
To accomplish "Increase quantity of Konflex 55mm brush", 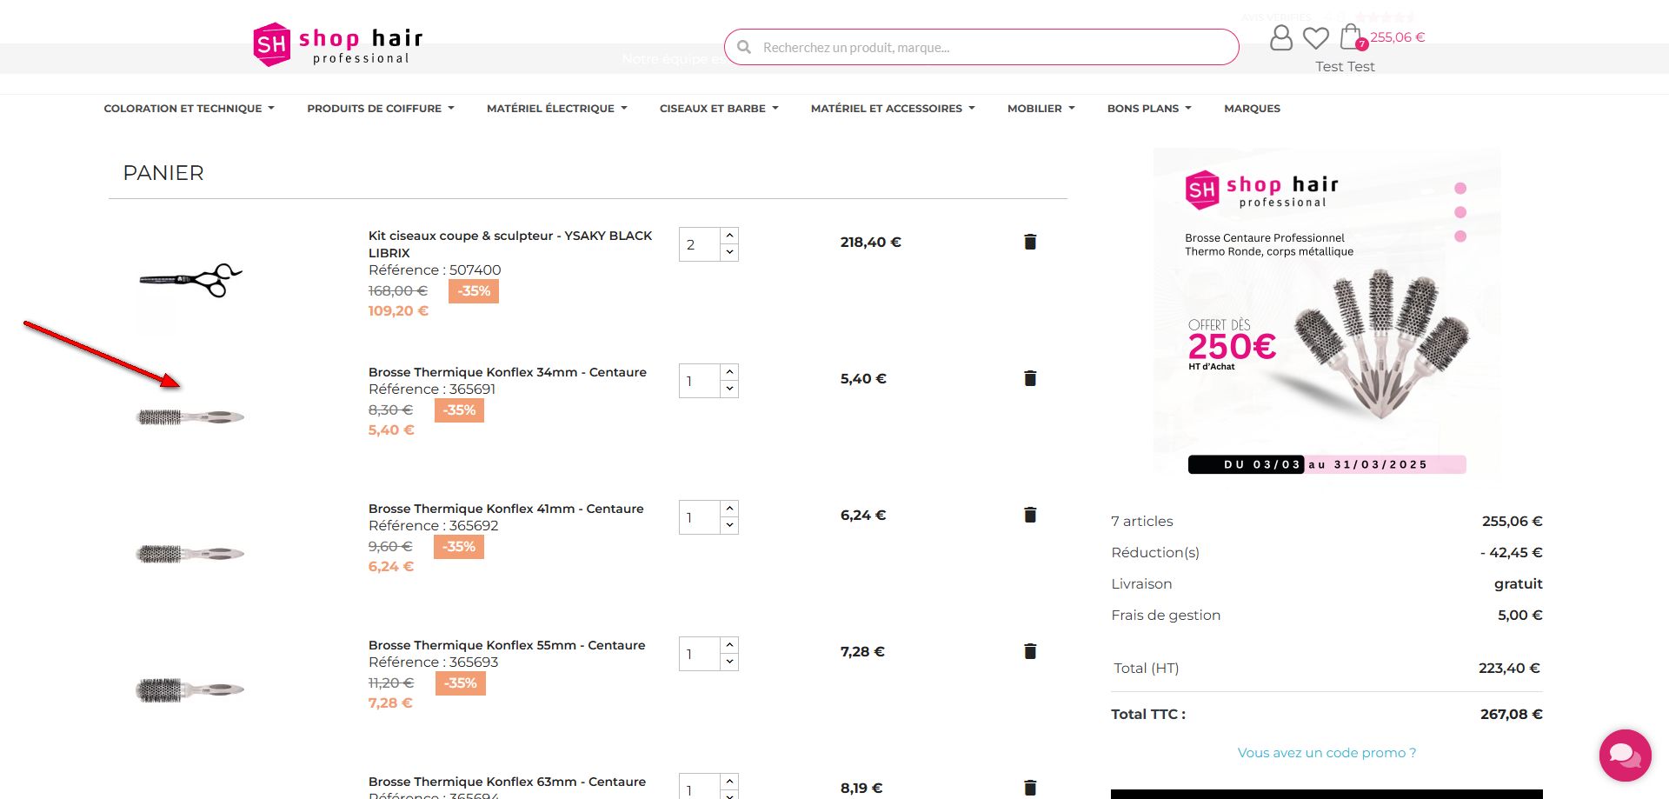I will point(730,645).
